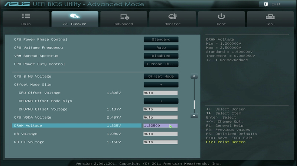Open the Tool printer icon
The image size is (297, 166).
point(270,17)
